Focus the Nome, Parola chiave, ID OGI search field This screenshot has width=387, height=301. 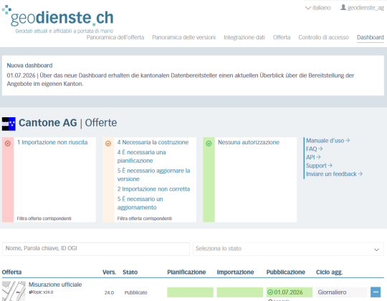click(x=96, y=249)
